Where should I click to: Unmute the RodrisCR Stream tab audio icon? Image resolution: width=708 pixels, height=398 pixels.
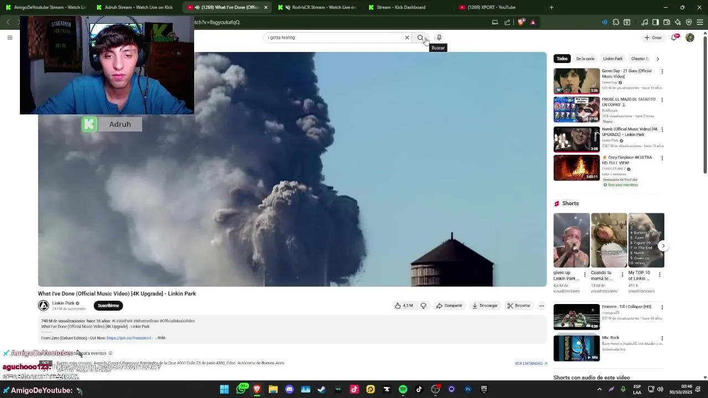tap(288, 7)
